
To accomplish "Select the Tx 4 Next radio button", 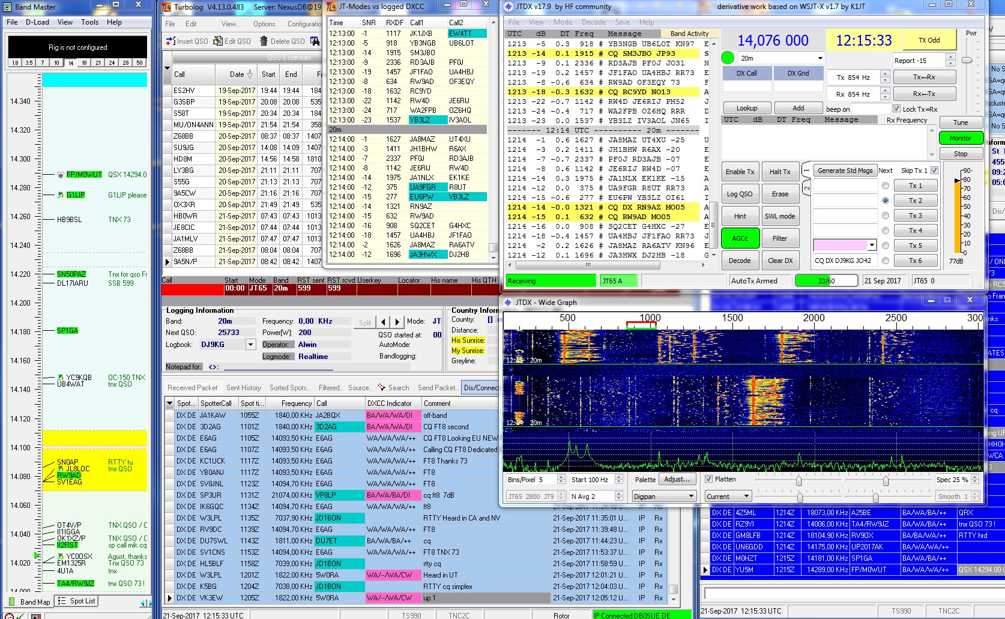I will tap(885, 231).
